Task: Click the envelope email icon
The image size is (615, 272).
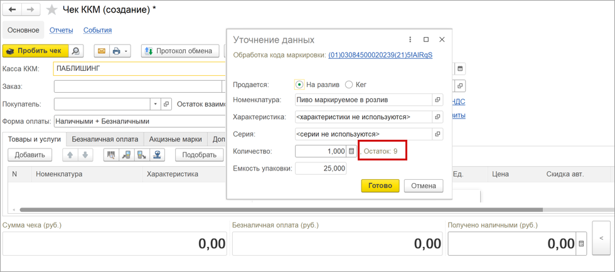Action: [102, 51]
